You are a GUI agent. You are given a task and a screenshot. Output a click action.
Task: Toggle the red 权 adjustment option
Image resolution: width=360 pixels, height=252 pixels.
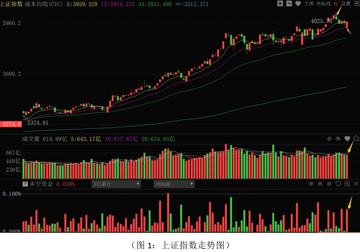[x=336, y=4]
